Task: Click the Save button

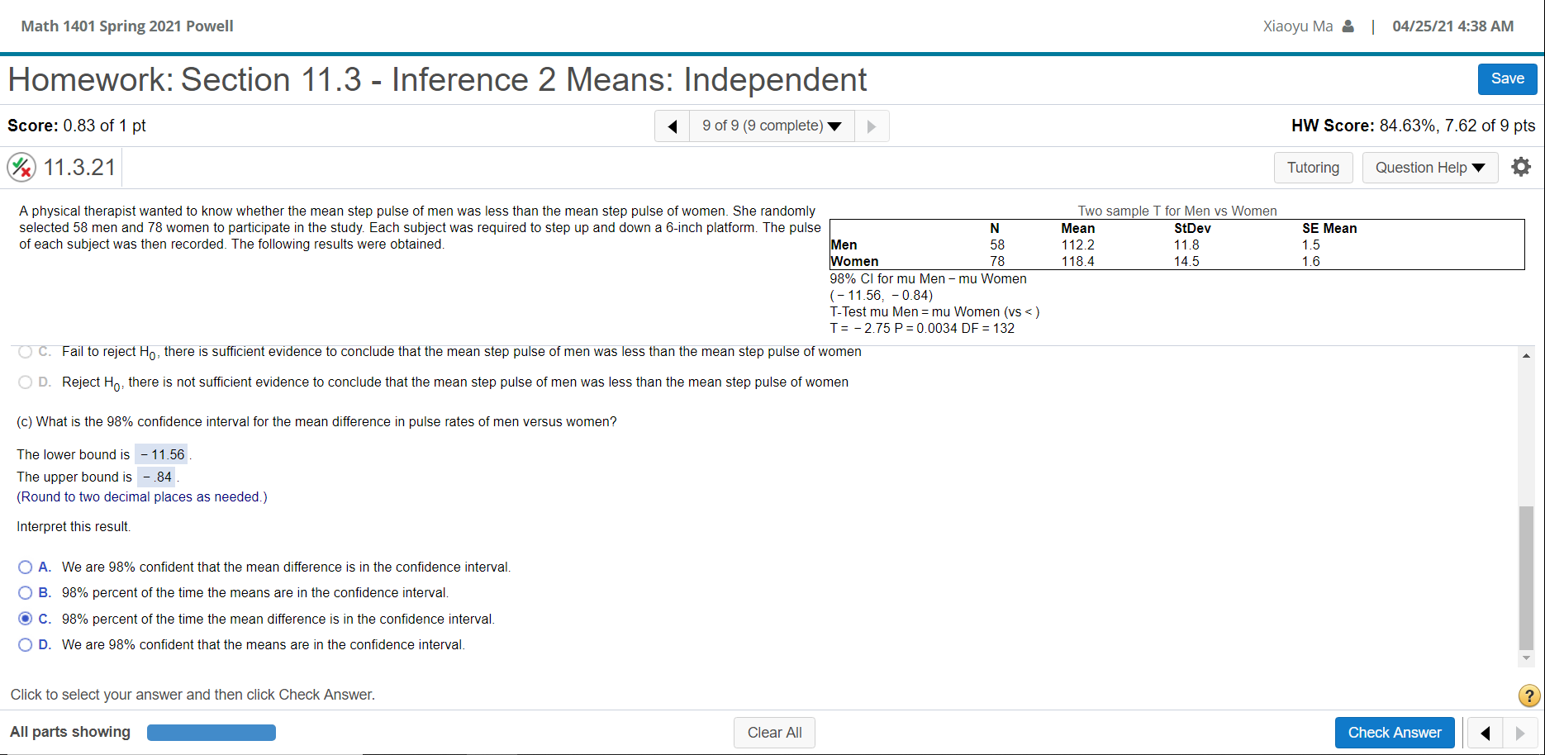Action: (x=1507, y=78)
